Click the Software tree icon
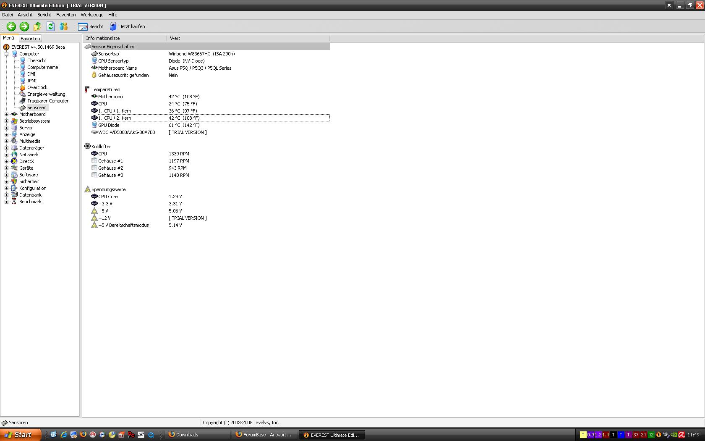This screenshot has width=705, height=441. (x=14, y=175)
